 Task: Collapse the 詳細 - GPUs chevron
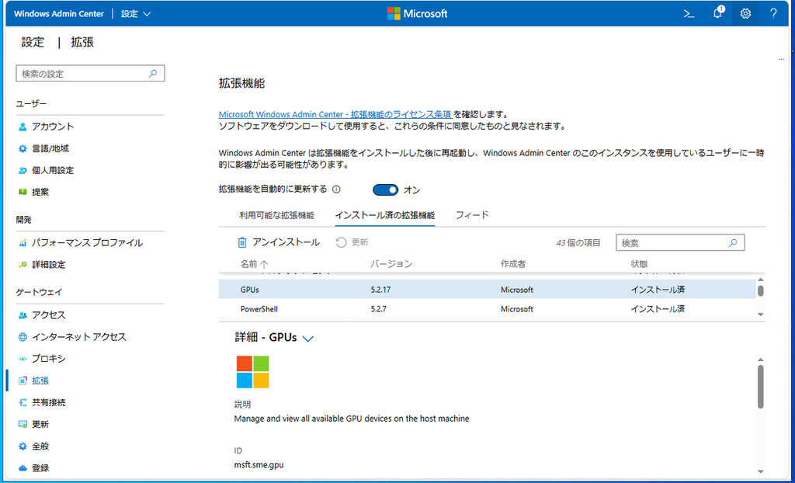307,339
